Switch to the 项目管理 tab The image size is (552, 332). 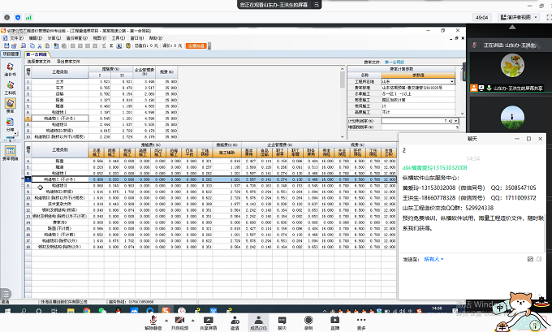click(11, 54)
